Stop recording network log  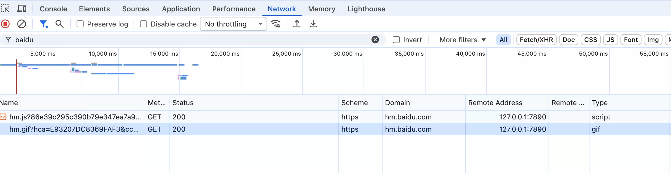5,24
